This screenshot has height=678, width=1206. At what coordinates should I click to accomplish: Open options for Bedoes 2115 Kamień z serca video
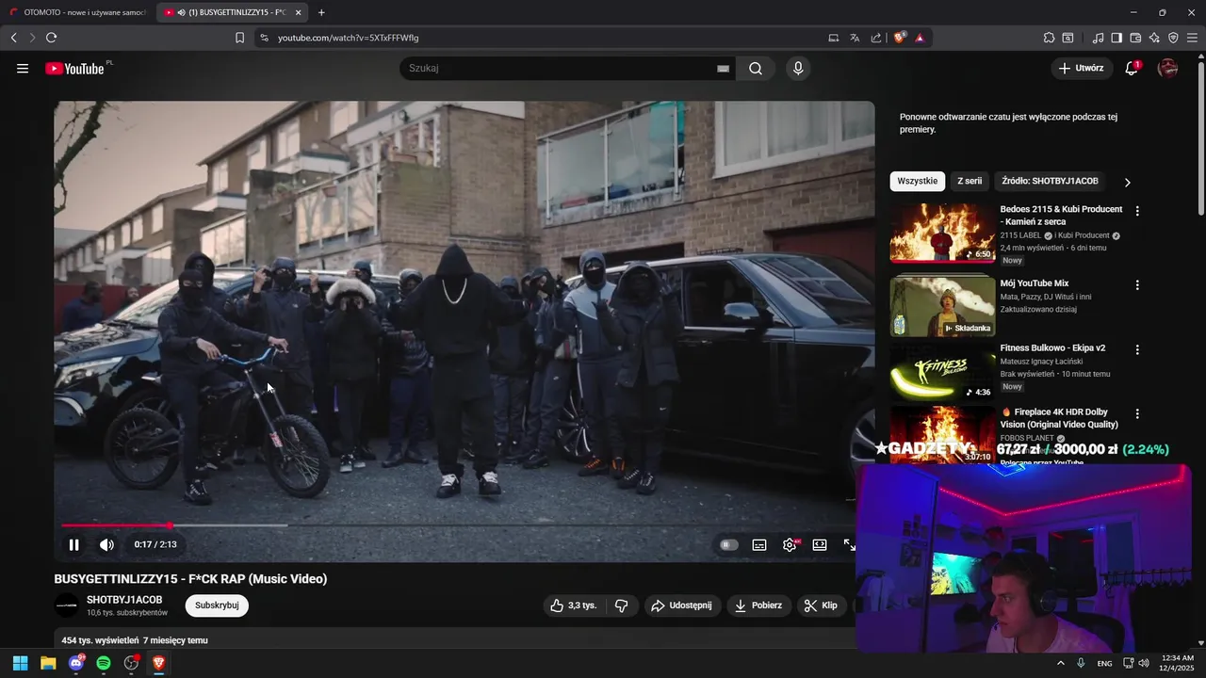pyautogui.click(x=1137, y=212)
